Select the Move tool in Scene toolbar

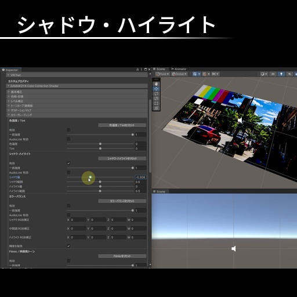[156, 89]
